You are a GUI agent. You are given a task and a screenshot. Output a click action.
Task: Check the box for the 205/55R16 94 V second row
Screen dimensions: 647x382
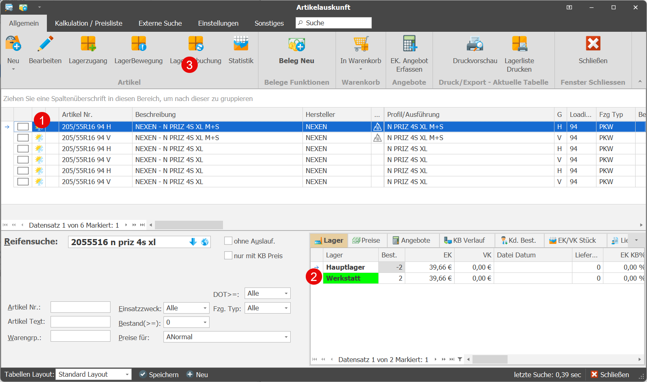coord(23,138)
